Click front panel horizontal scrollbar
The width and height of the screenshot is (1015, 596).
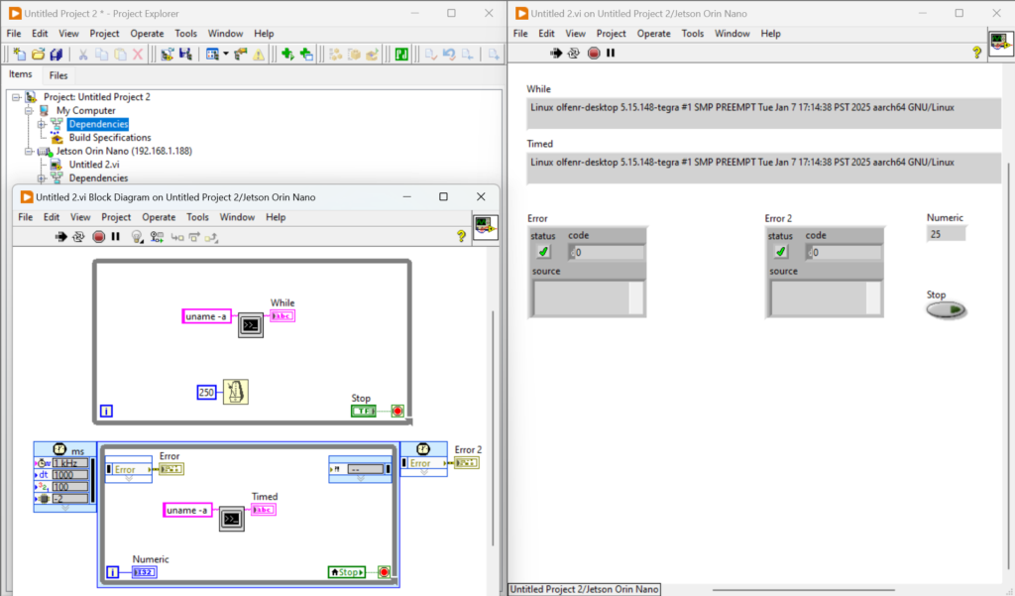[803, 590]
